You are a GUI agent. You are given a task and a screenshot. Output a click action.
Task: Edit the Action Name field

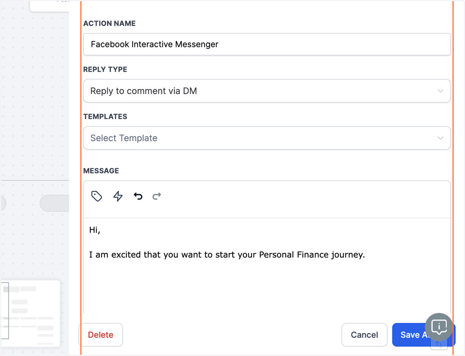pos(267,44)
